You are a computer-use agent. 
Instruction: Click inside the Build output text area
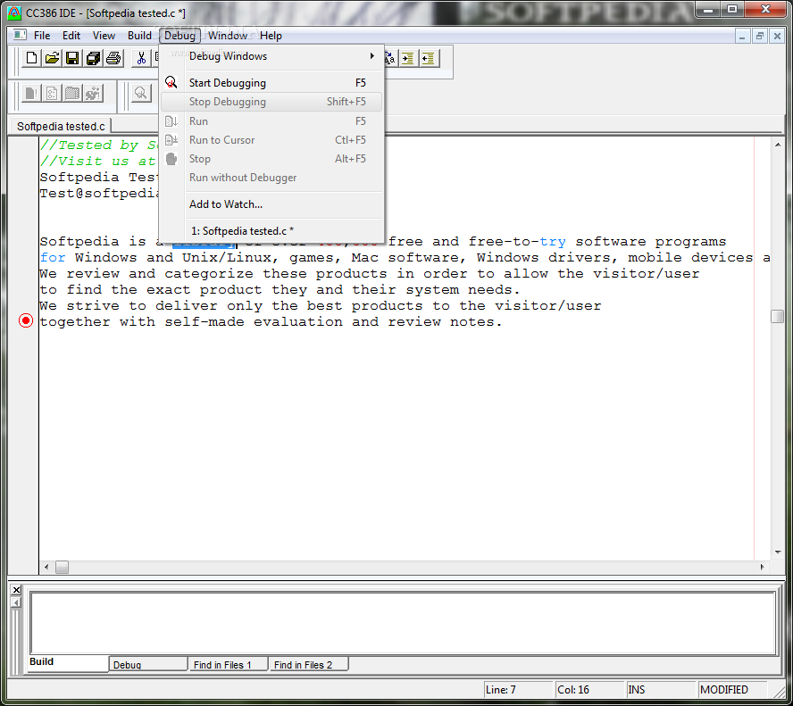tap(403, 623)
